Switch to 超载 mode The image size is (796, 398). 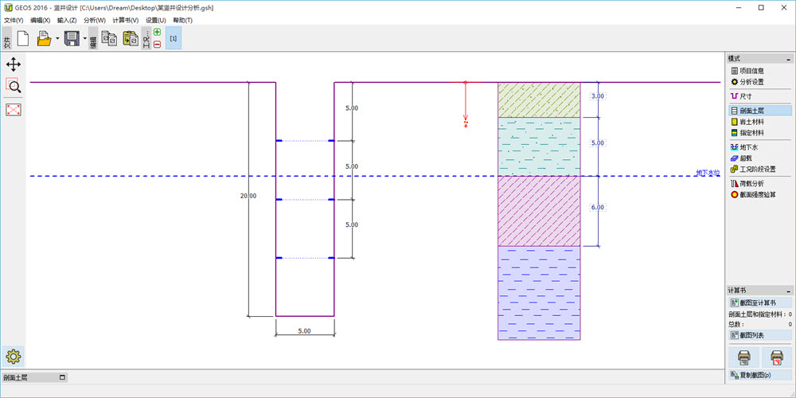[759, 158]
